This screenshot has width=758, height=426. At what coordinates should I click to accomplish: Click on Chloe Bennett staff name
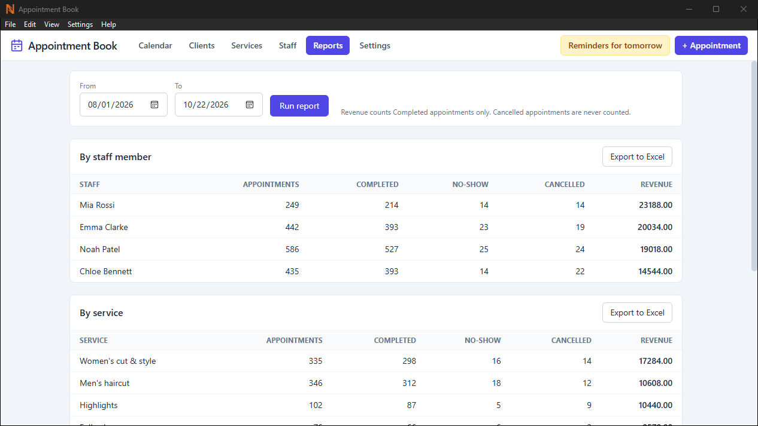106,271
